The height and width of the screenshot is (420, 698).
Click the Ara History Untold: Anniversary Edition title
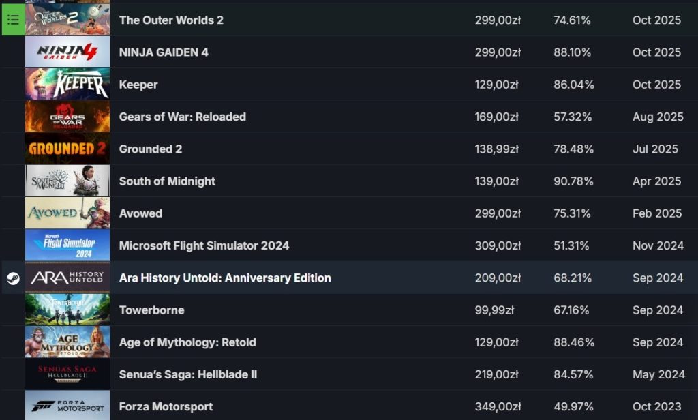click(x=225, y=277)
